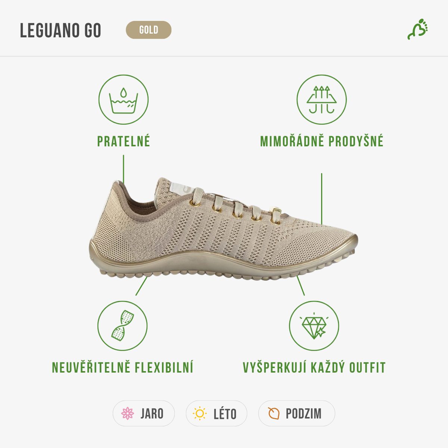Click the diamond outfit icon
The height and width of the screenshot is (448, 448).
[314, 326]
